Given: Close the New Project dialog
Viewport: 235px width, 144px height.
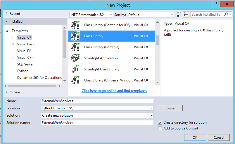Looking at the screenshot, I should tap(227, 4).
